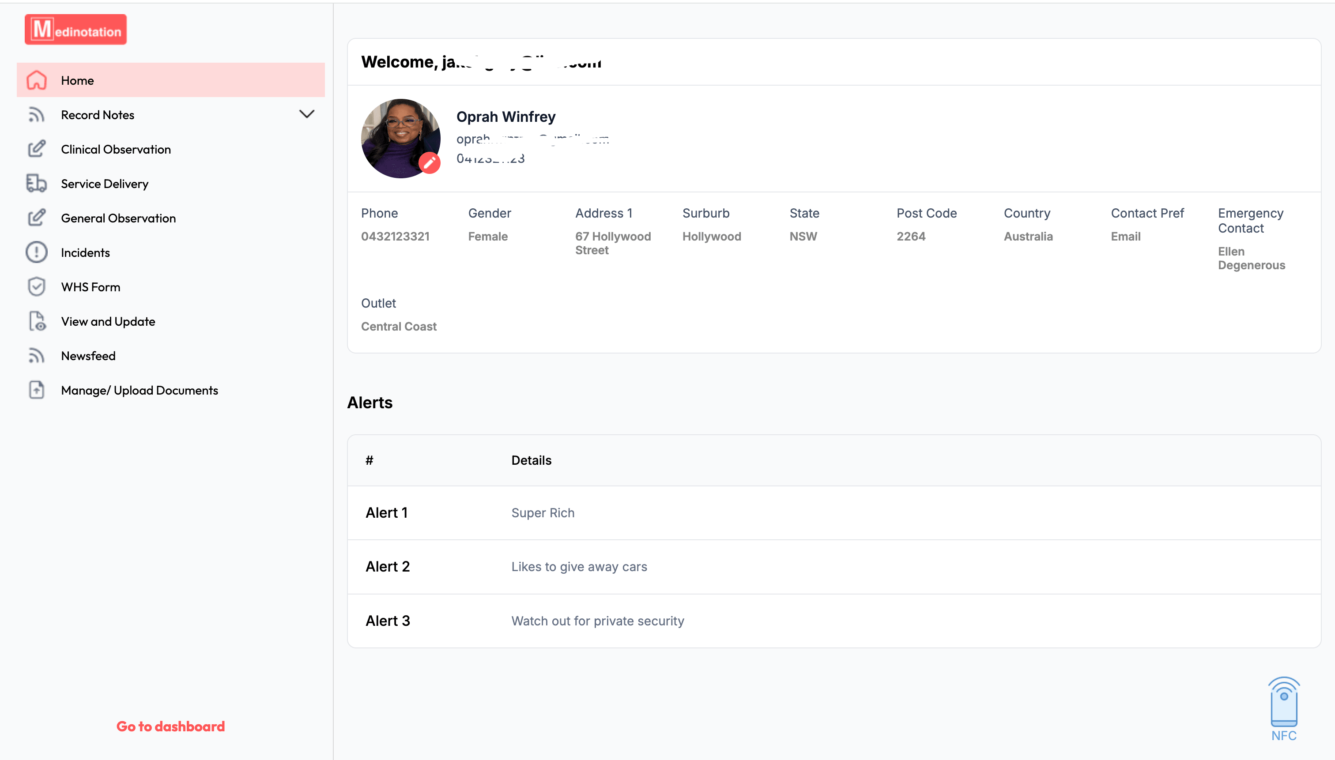Image resolution: width=1335 pixels, height=760 pixels.
Task: Open Manage/ Upload Documents menu item
Action: coord(171,390)
